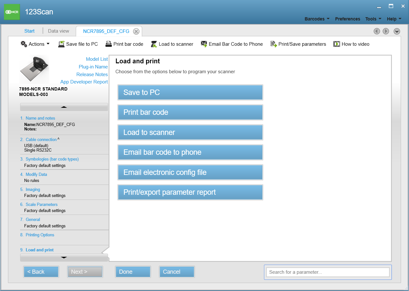The width and height of the screenshot is (409, 291).
Task: Click the next tab arrow icon
Action: pyautogui.click(x=386, y=31)
